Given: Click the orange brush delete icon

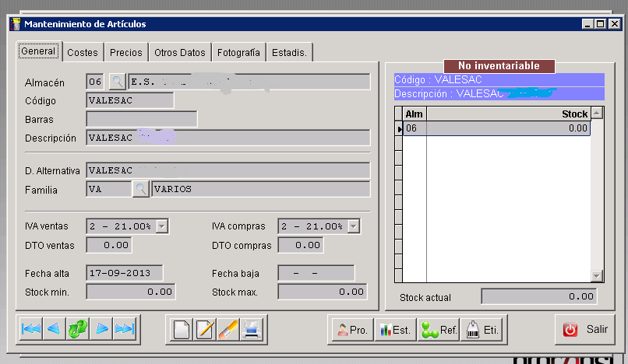Looking at the screenshot, I should click(x=228, y=330).
